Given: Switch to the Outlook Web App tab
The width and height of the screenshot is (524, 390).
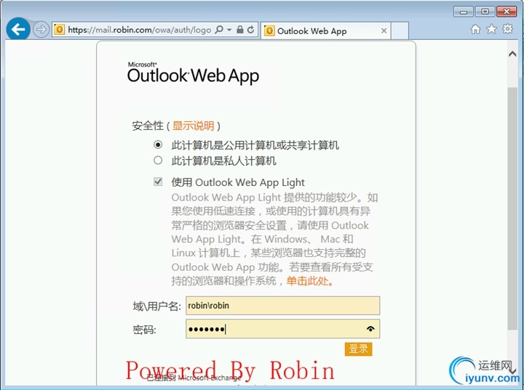Looking at the screenshot, I should pos(325,31).
